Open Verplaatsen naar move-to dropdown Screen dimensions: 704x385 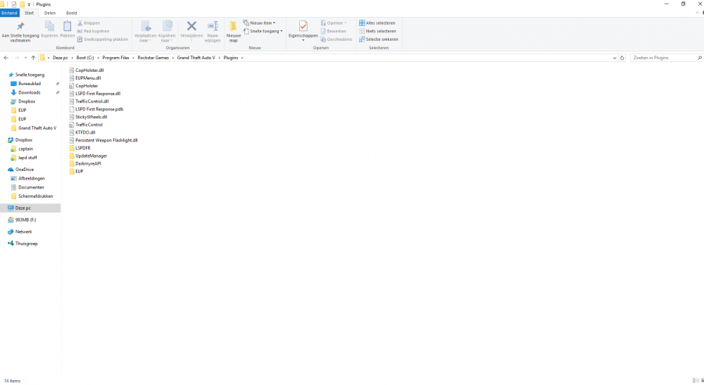point(145,32)
